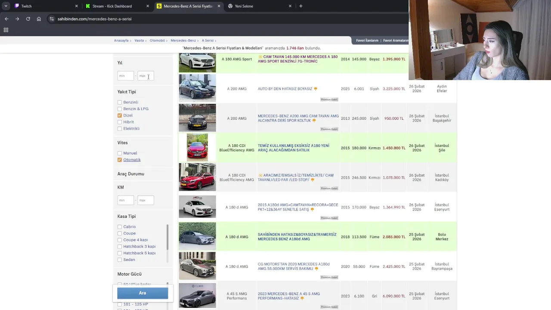Open Favori İlanlarım link
Viewport: 551px width, 310px height.
[367, 40]
